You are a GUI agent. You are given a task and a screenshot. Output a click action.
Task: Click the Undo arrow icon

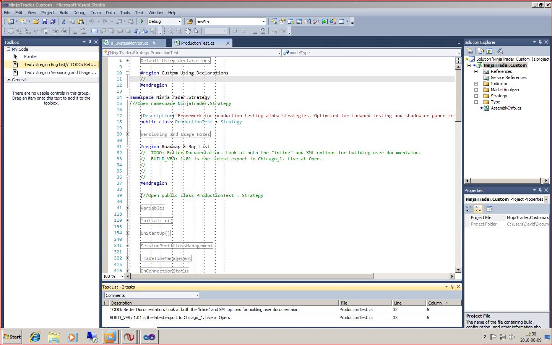click(x=92, y=21)
